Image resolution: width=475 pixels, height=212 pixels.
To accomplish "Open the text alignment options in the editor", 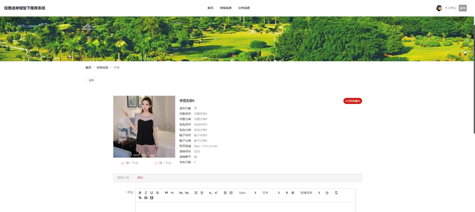I will 327,193.
